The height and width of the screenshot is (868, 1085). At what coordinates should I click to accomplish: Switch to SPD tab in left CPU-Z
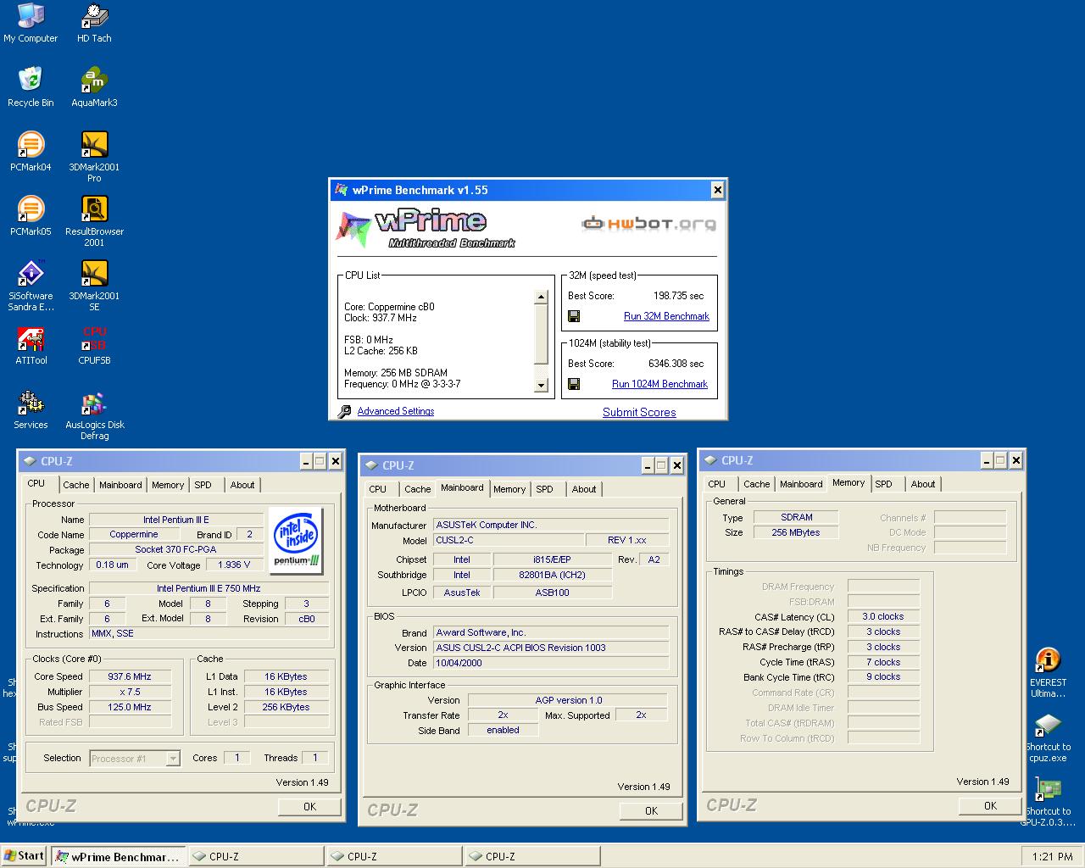203,485
